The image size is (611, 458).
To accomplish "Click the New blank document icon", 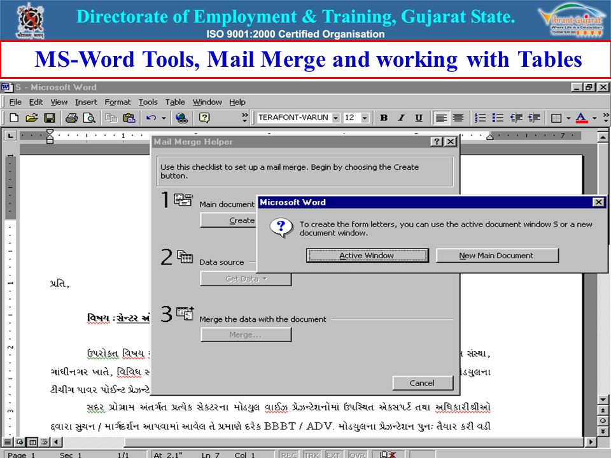I will pyautogui.click(x=14, y=118).
